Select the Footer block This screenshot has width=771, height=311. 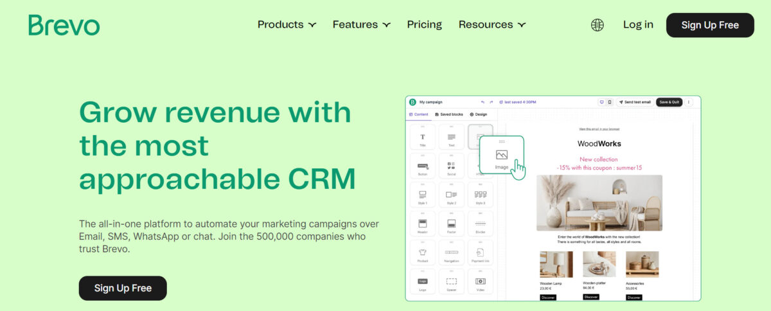click(x=452, y=224)
